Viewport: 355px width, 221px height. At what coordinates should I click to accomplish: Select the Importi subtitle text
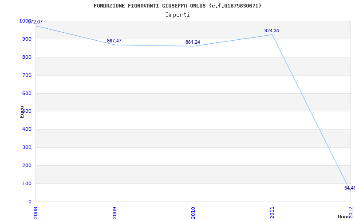[x=177, y=15]
